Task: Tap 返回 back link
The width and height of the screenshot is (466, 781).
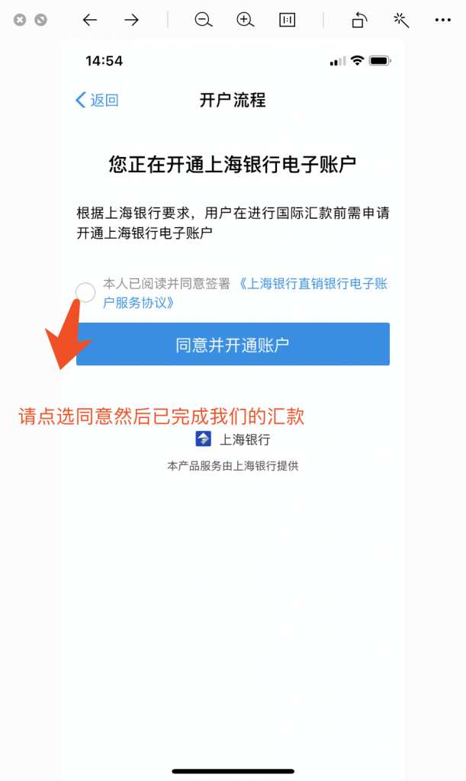Action: click(97, 100)
